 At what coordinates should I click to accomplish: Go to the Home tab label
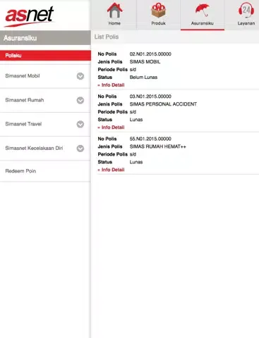point(114,23)
